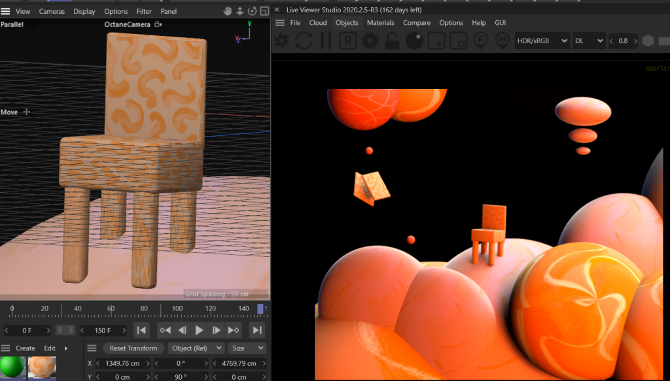This screenshot has width=670, height=381.
Task: Go to start of timeline
Action: (x=141, y=330)
